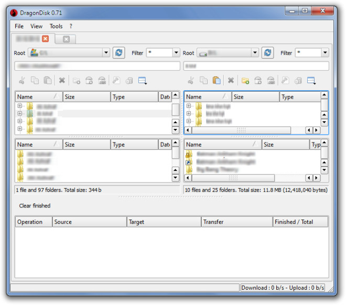Image resolution: width=346 pixels, height=305 pixels.
Task: Click the Create Bucket icon in right pane toolbar
Action: point(258,81)
